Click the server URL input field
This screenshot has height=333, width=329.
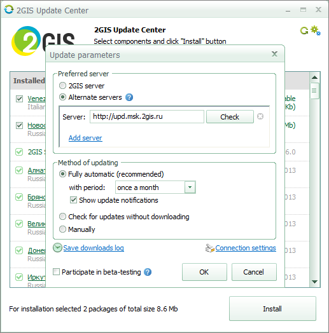[147, 116]
